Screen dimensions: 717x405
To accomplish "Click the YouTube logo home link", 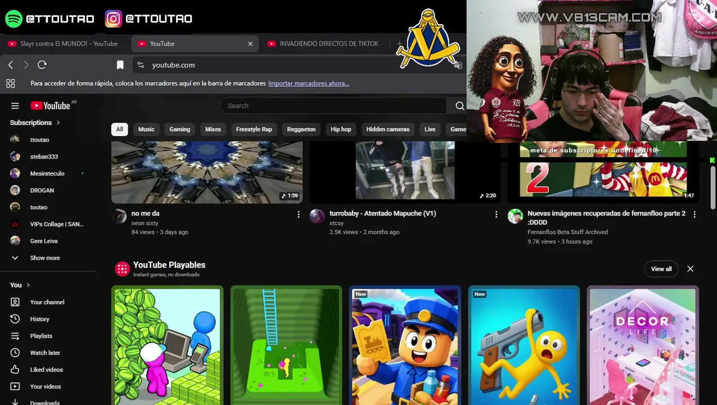I will coord(51,106).
